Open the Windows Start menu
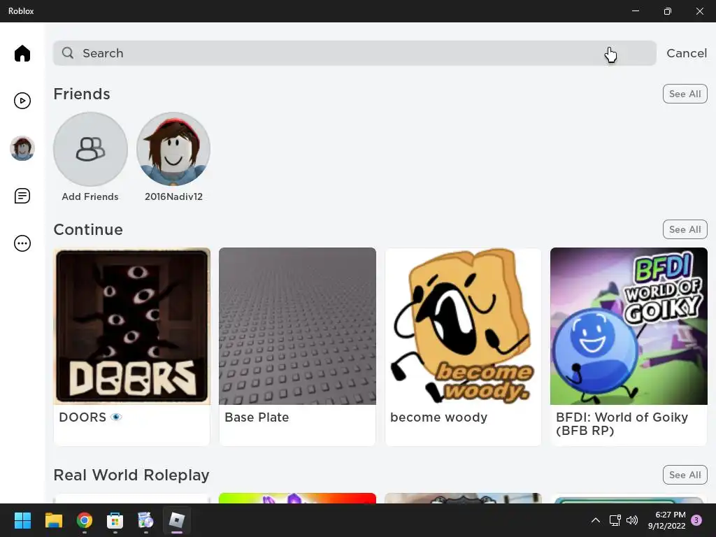 pyautogui.click(x=22, y=520)
